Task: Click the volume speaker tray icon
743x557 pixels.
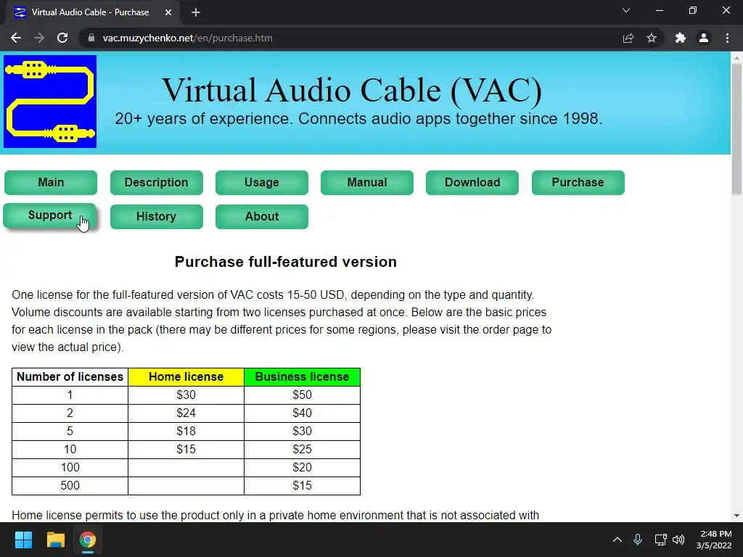Action: (678, 540)
